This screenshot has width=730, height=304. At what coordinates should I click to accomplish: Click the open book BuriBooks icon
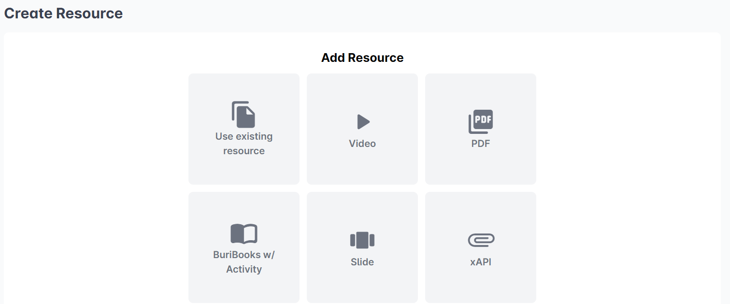coord(244,233)
